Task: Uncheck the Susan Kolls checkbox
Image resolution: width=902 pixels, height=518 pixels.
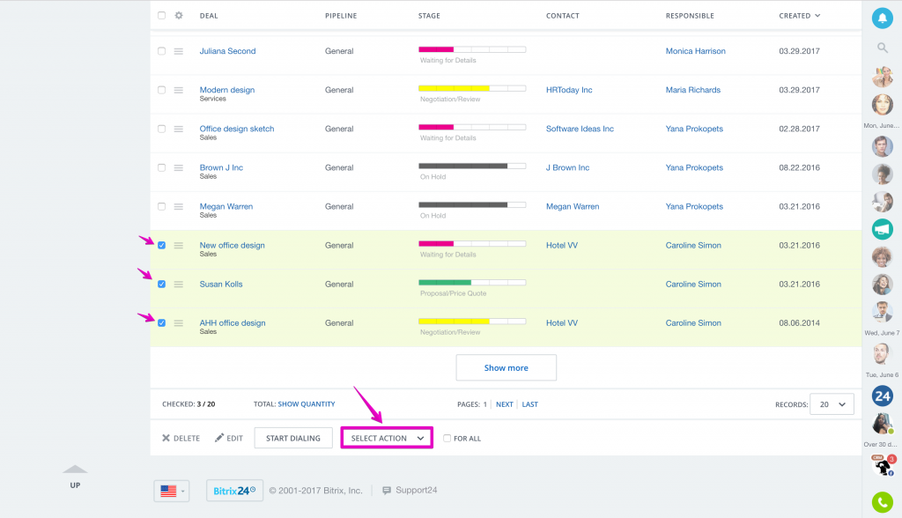Action: (162, 285)
